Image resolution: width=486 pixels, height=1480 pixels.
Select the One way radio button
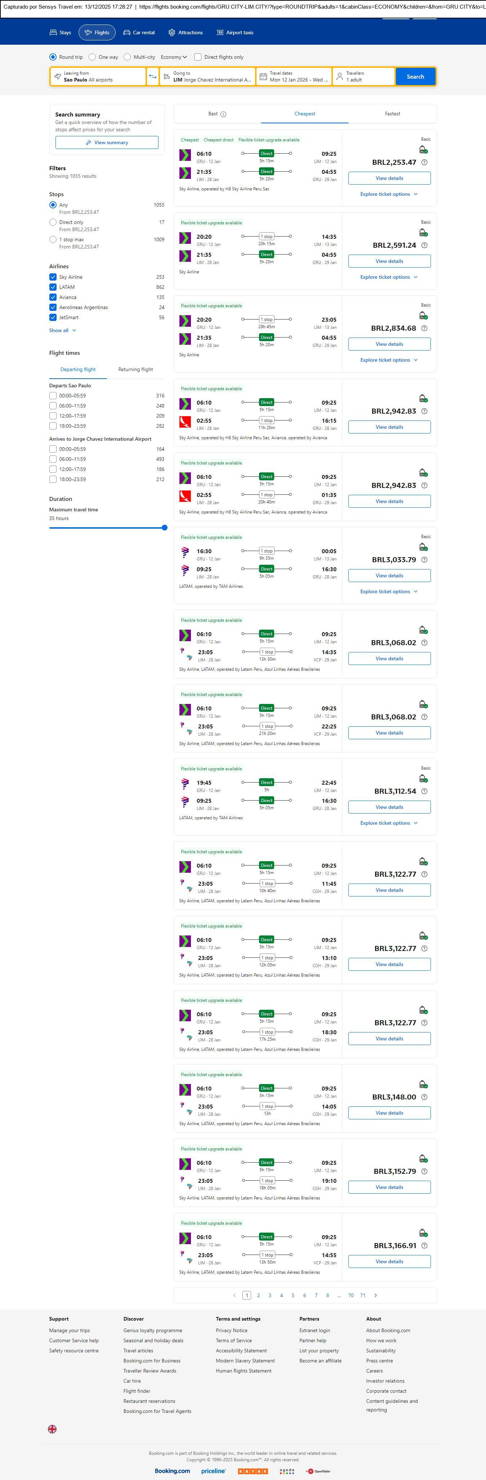click(x=92, y=57)
